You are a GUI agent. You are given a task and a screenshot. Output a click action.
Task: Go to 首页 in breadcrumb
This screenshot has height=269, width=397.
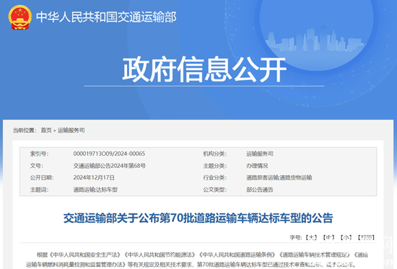pos(46,131)
